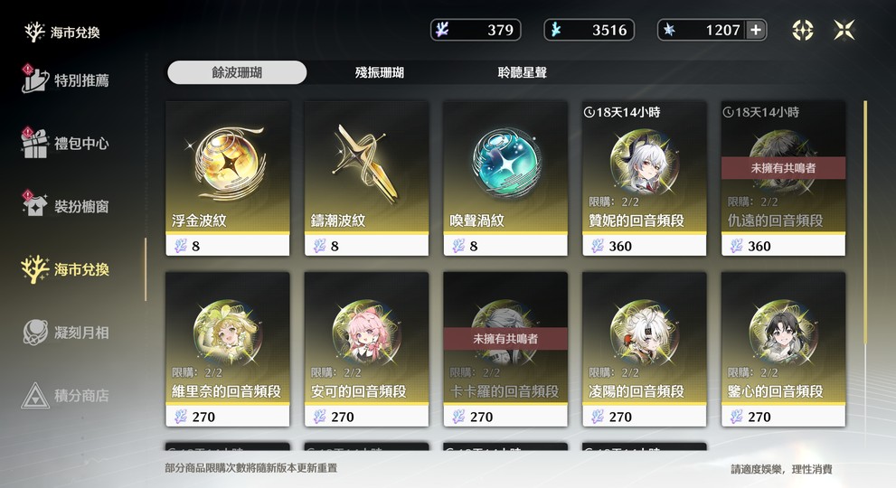Click the 379 coral currency counter
896x488 pixels.
[476, 30]
